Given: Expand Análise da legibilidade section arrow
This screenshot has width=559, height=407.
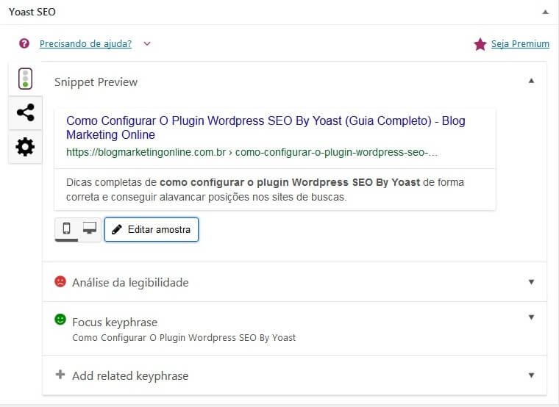Looking at the screenshot, I should pos(531,282).
